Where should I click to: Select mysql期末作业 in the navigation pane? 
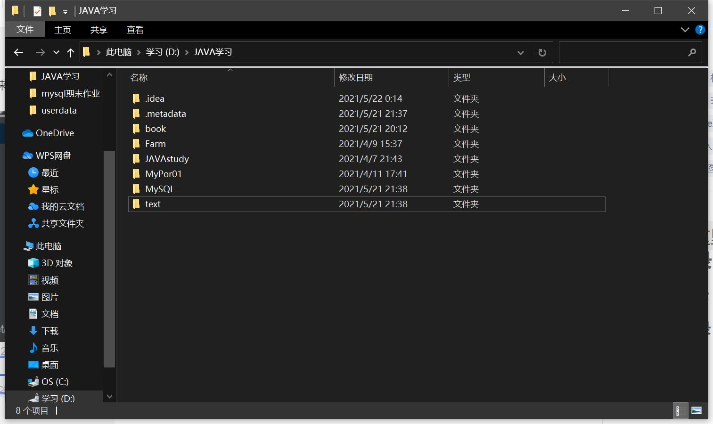click(x=71, y=93)
